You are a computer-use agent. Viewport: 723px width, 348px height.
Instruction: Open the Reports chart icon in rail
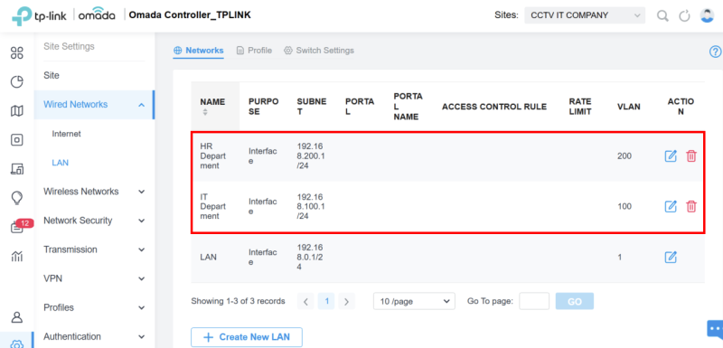pyautogui.click(x=17, y=257)
